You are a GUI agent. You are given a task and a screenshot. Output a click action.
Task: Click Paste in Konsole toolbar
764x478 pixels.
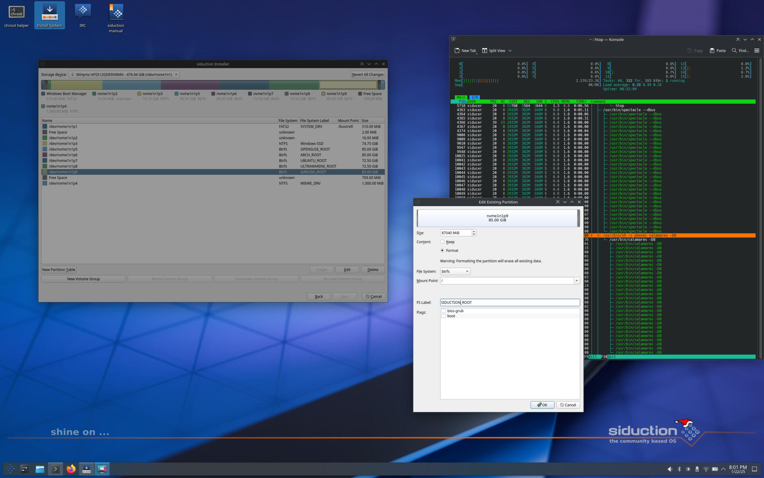point(717,51)
